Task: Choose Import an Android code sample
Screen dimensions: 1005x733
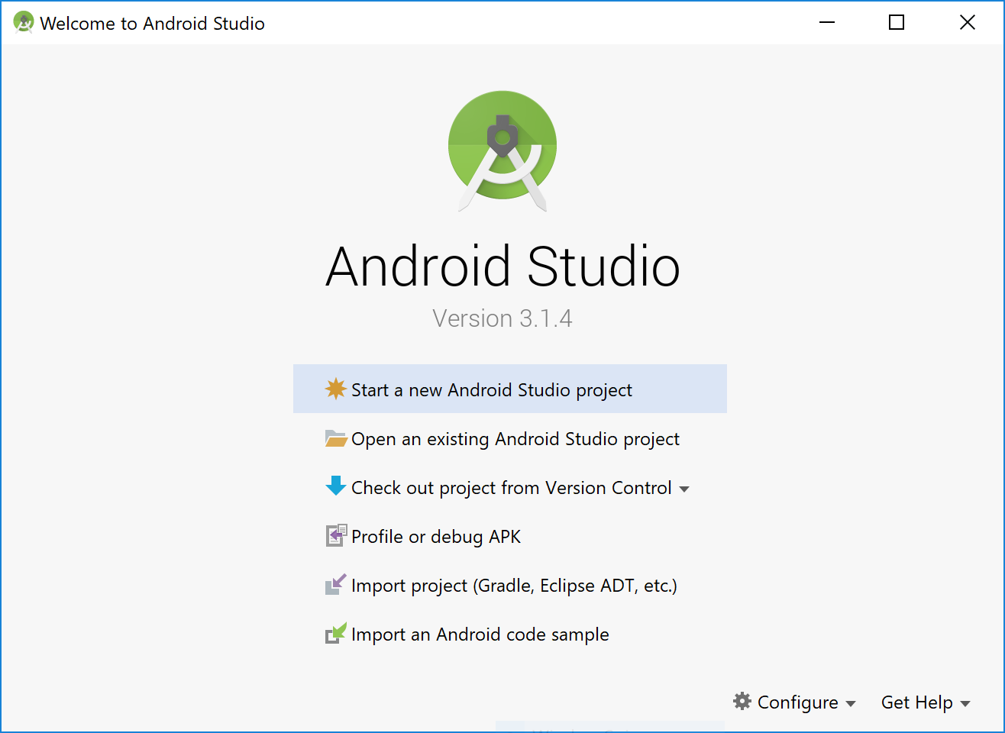Action: pyautogui.click(x=480, y=634)
